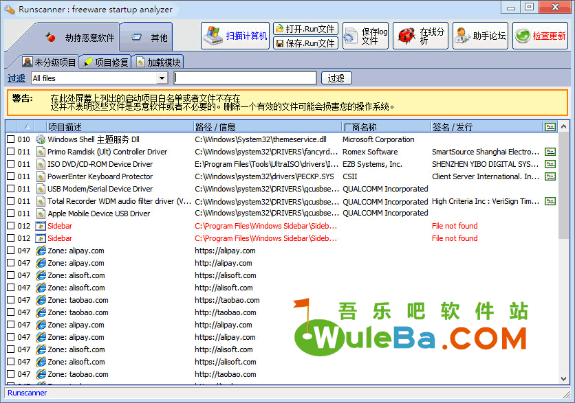Check the PowerEnter Keyboard Protector row
This screenshot has height=403, width=575.
(x=11, y=176)
